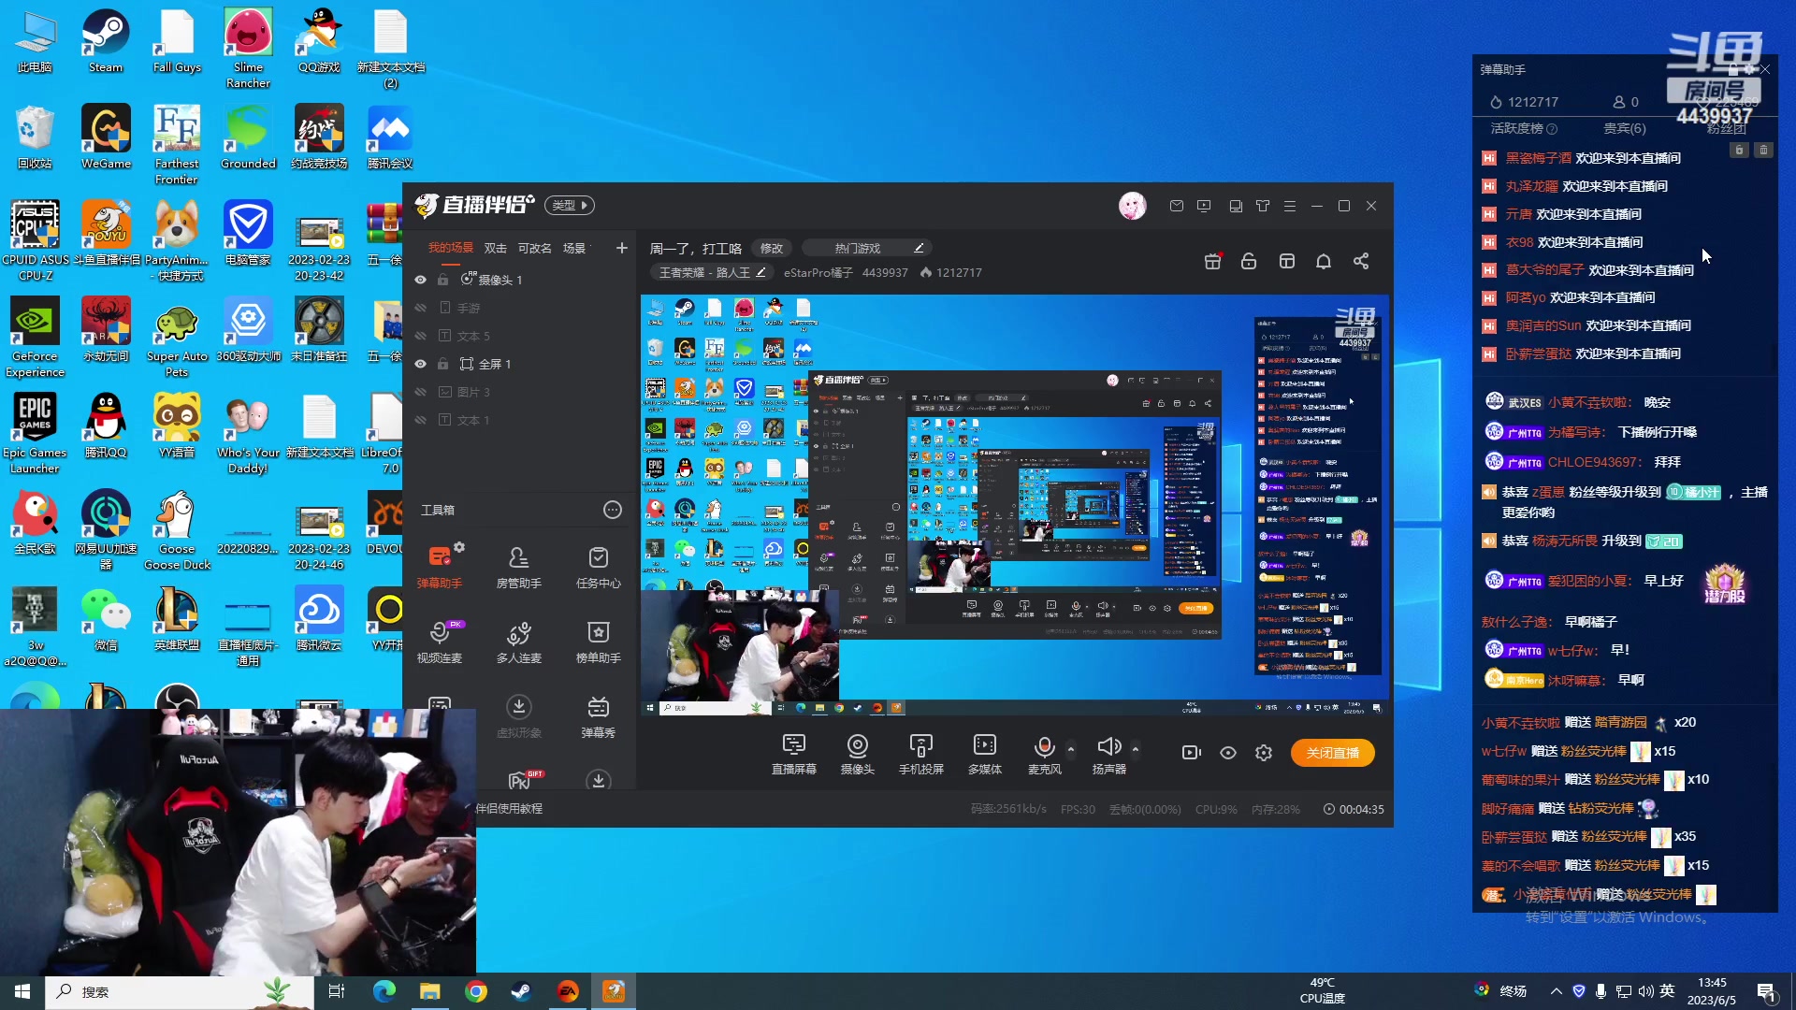Viewport: 1796px width, 1010px height.
Task: Click 关闭直播 to end stream
Action: point(1333,753)
